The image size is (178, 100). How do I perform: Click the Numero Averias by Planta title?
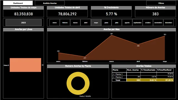[78, 66]
